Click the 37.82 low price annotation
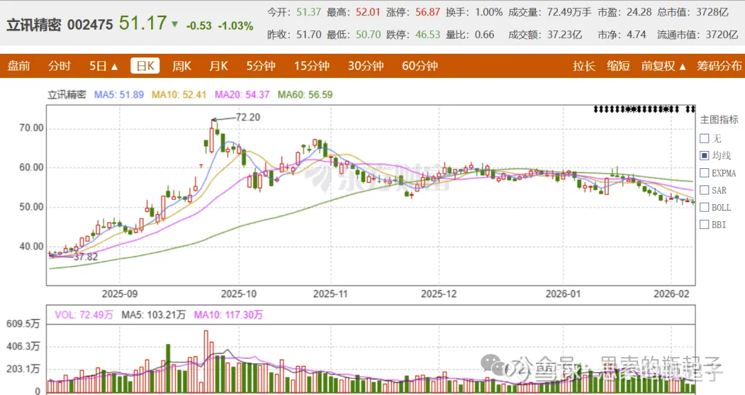Image resolution: width=745 pixels, height=395 pixels. click(x=86, y=257)
